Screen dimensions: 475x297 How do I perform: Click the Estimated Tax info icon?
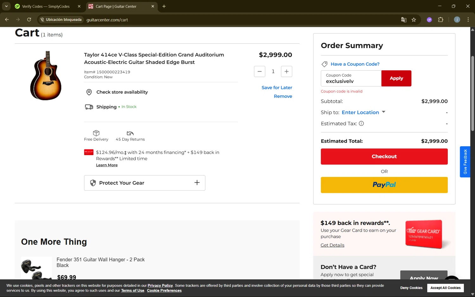click(x=361, y=123)
